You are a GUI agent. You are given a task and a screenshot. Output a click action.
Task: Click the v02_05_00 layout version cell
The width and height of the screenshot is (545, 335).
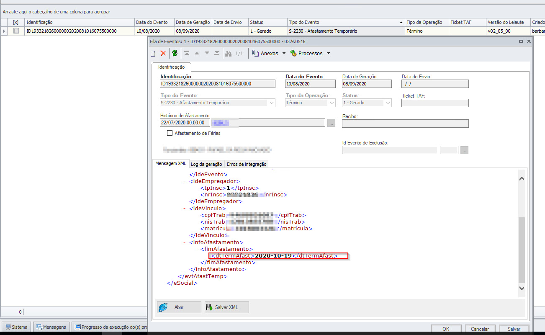click(508, 31)
